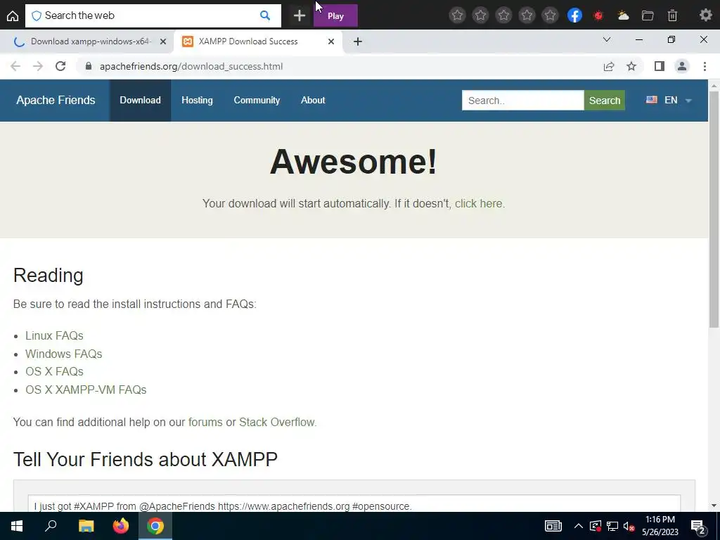Reload the current page
This screenshot has width=720, height=540.
pyautogui.click(x=60, y=66)
